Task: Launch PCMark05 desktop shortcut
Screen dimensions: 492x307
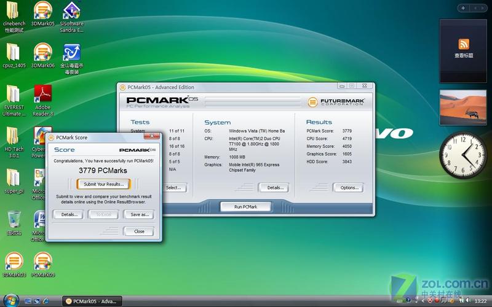Action: pyautogui.click(x=42, y=265)
